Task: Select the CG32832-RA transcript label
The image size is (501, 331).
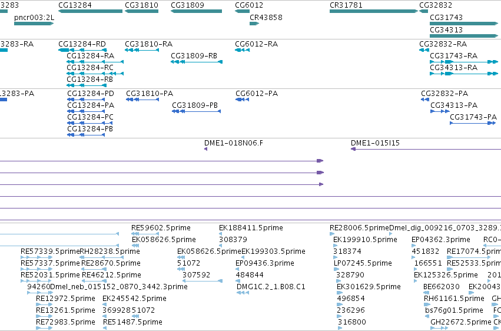Action: coord(443,44)
